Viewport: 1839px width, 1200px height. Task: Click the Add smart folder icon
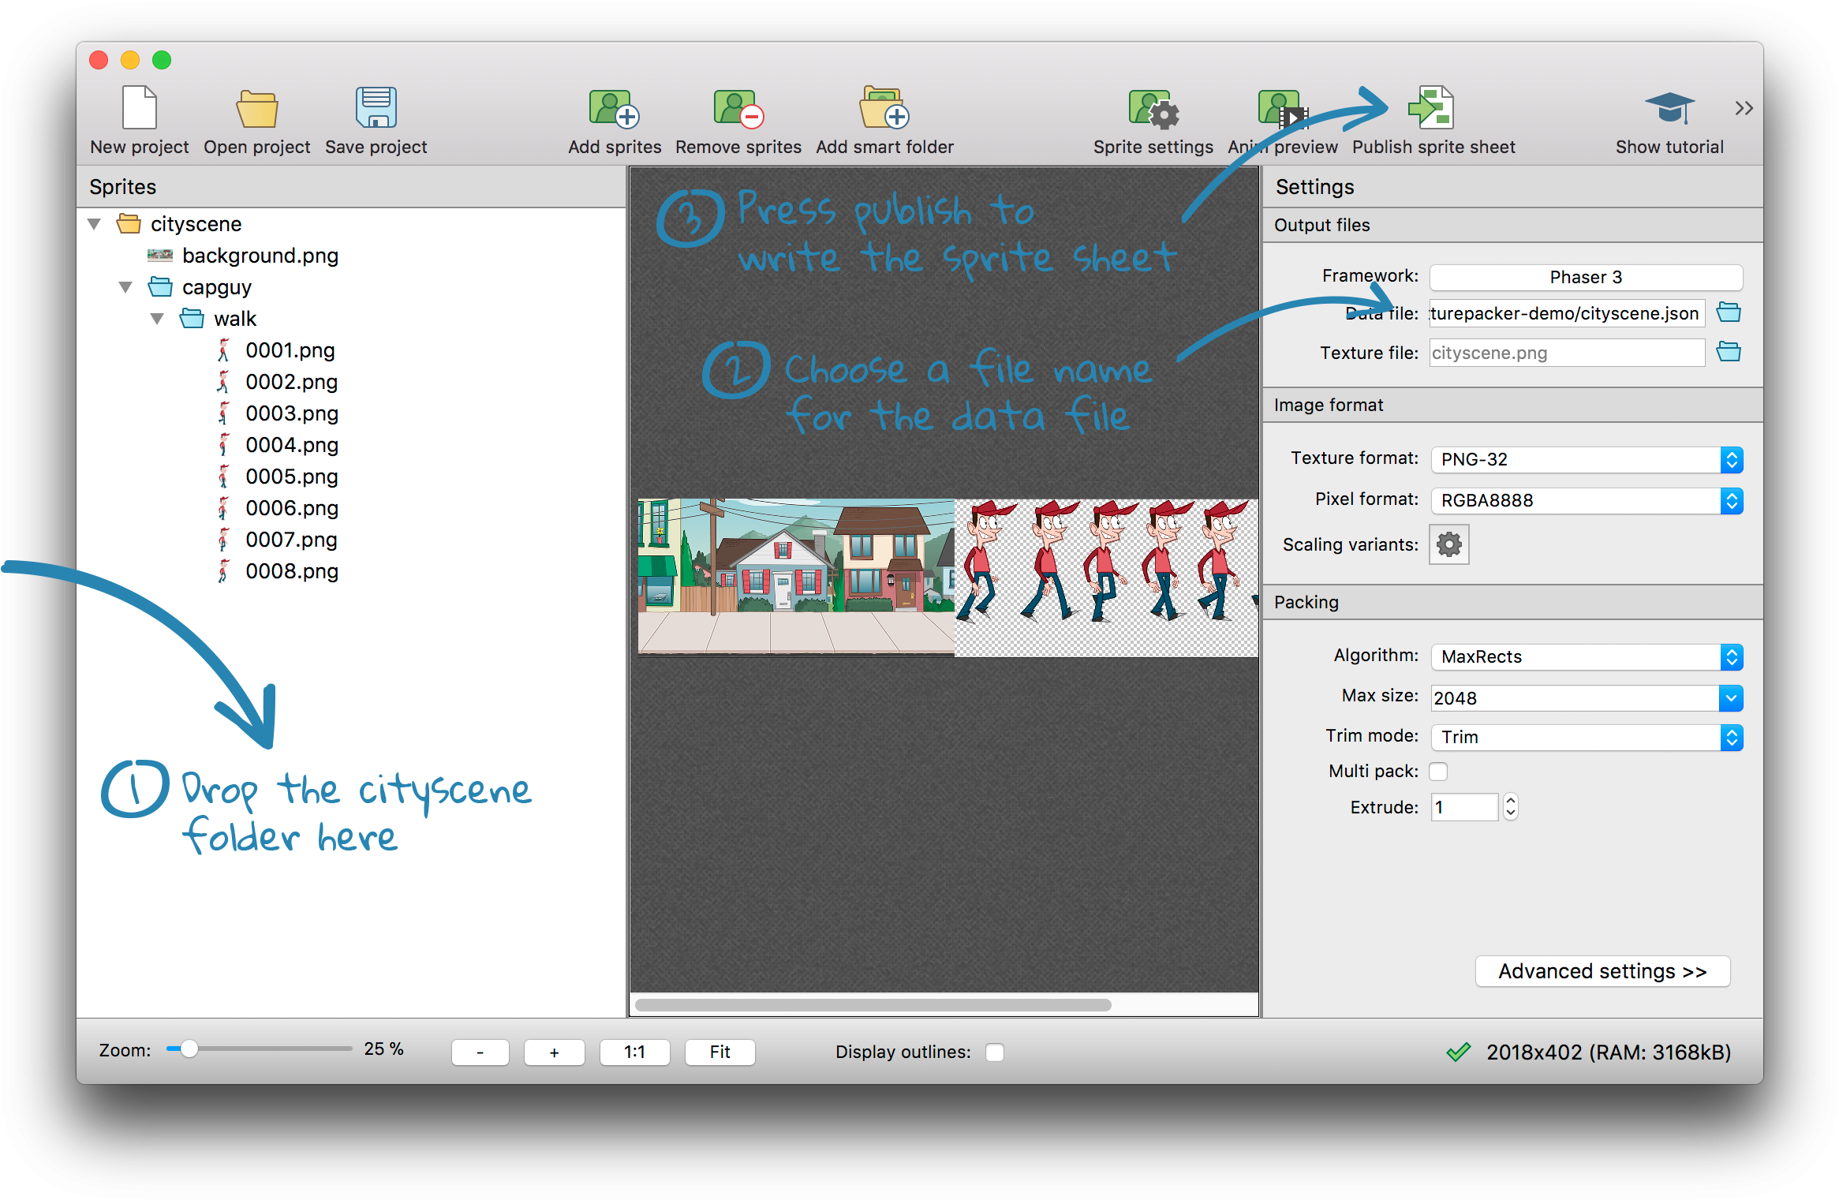884,108
